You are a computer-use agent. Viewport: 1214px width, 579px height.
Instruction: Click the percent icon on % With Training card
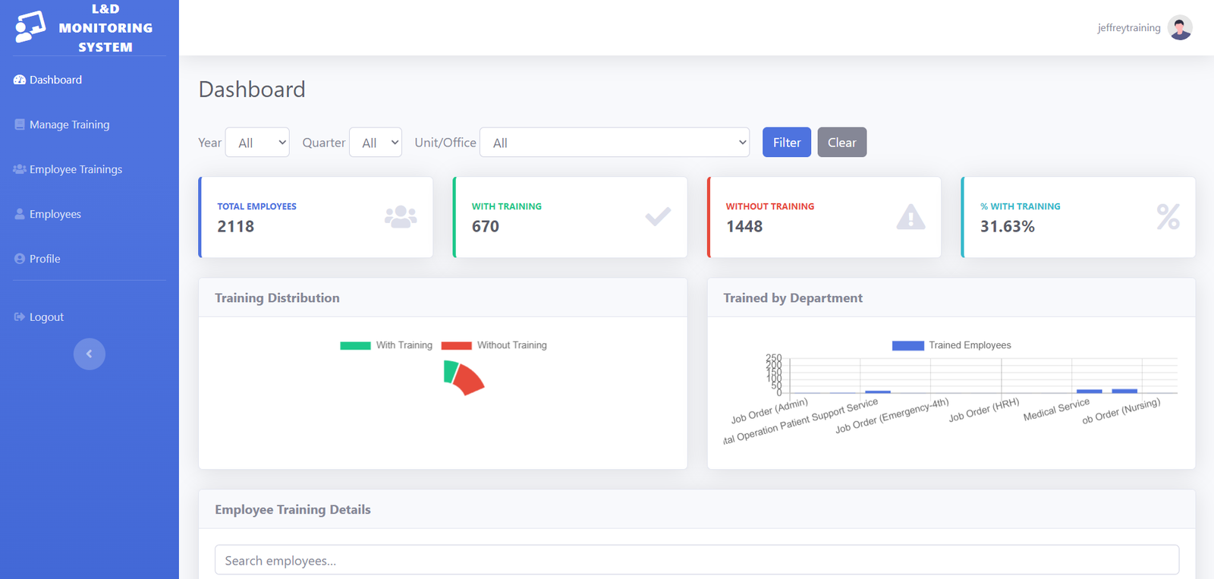tap(1167, 217)
